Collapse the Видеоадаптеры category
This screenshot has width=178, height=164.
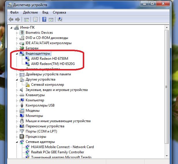tap(17, 53)
